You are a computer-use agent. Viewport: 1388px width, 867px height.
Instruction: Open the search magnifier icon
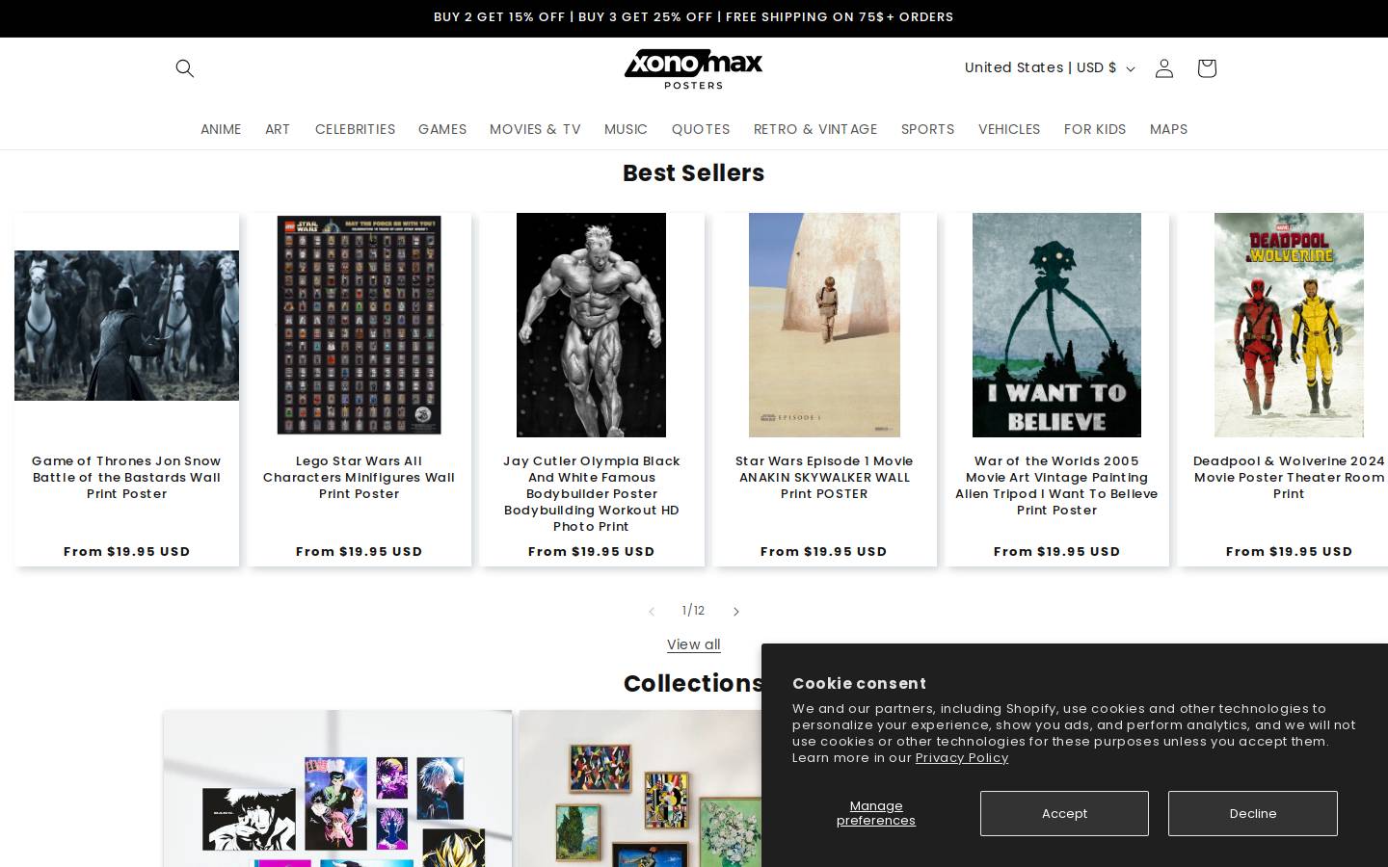point(185,68)
